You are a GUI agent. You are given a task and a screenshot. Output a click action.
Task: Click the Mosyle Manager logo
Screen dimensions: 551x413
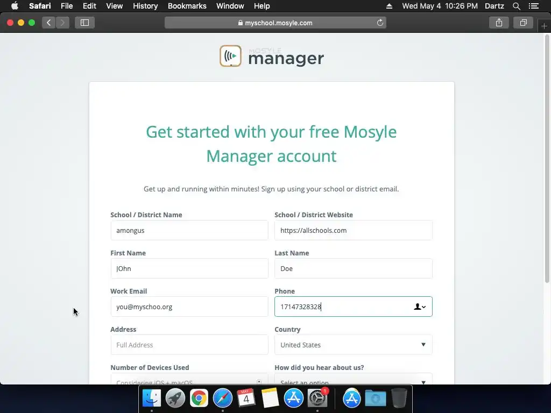[x=271, y=56]
